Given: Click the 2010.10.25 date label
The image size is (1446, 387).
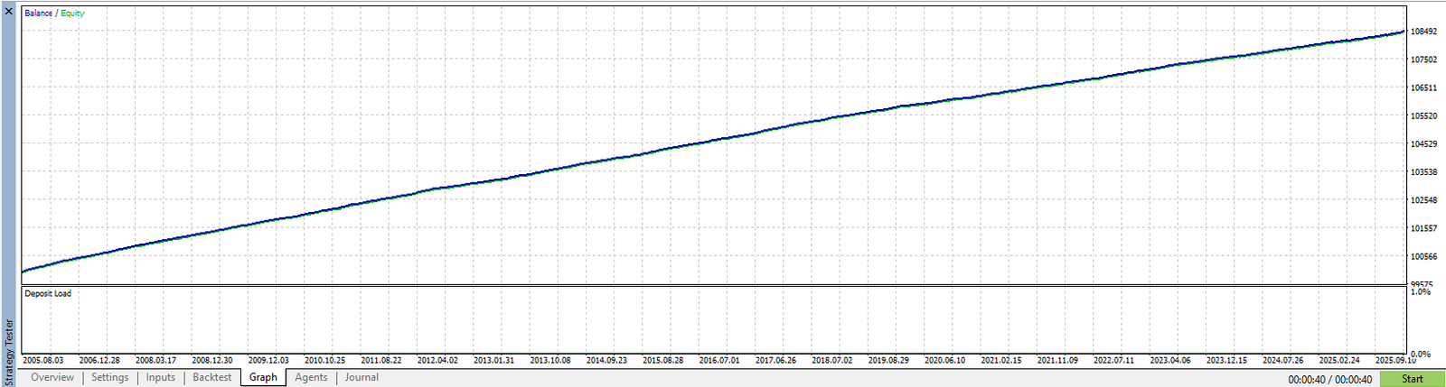Looking at the screenshot, I should [324, 361].
